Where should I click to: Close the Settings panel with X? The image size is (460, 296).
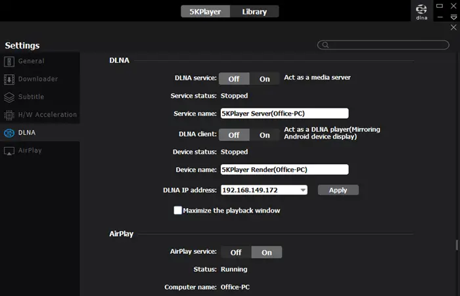coord(453,28)
